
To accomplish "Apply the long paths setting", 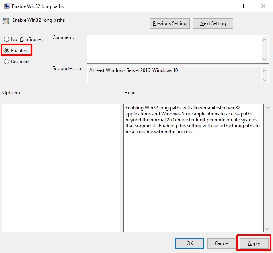I will (254, 243).
